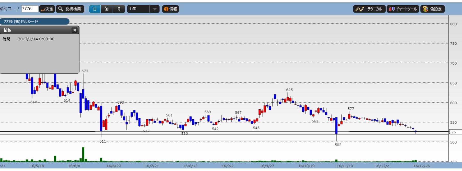Click the 561 price label
462x171 pixels.
[169, 115]
